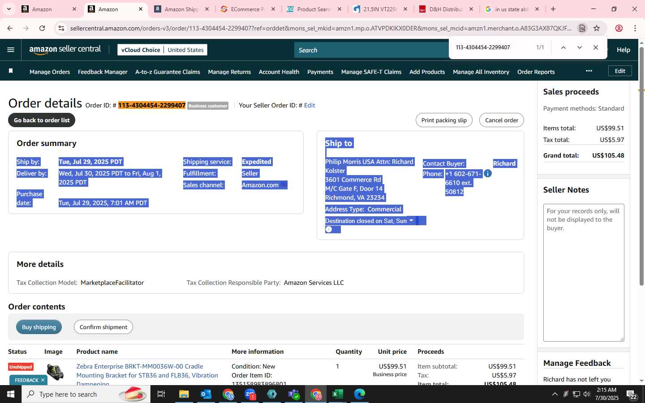
Task: Open Payments menu item
Action: pos(320,72)
